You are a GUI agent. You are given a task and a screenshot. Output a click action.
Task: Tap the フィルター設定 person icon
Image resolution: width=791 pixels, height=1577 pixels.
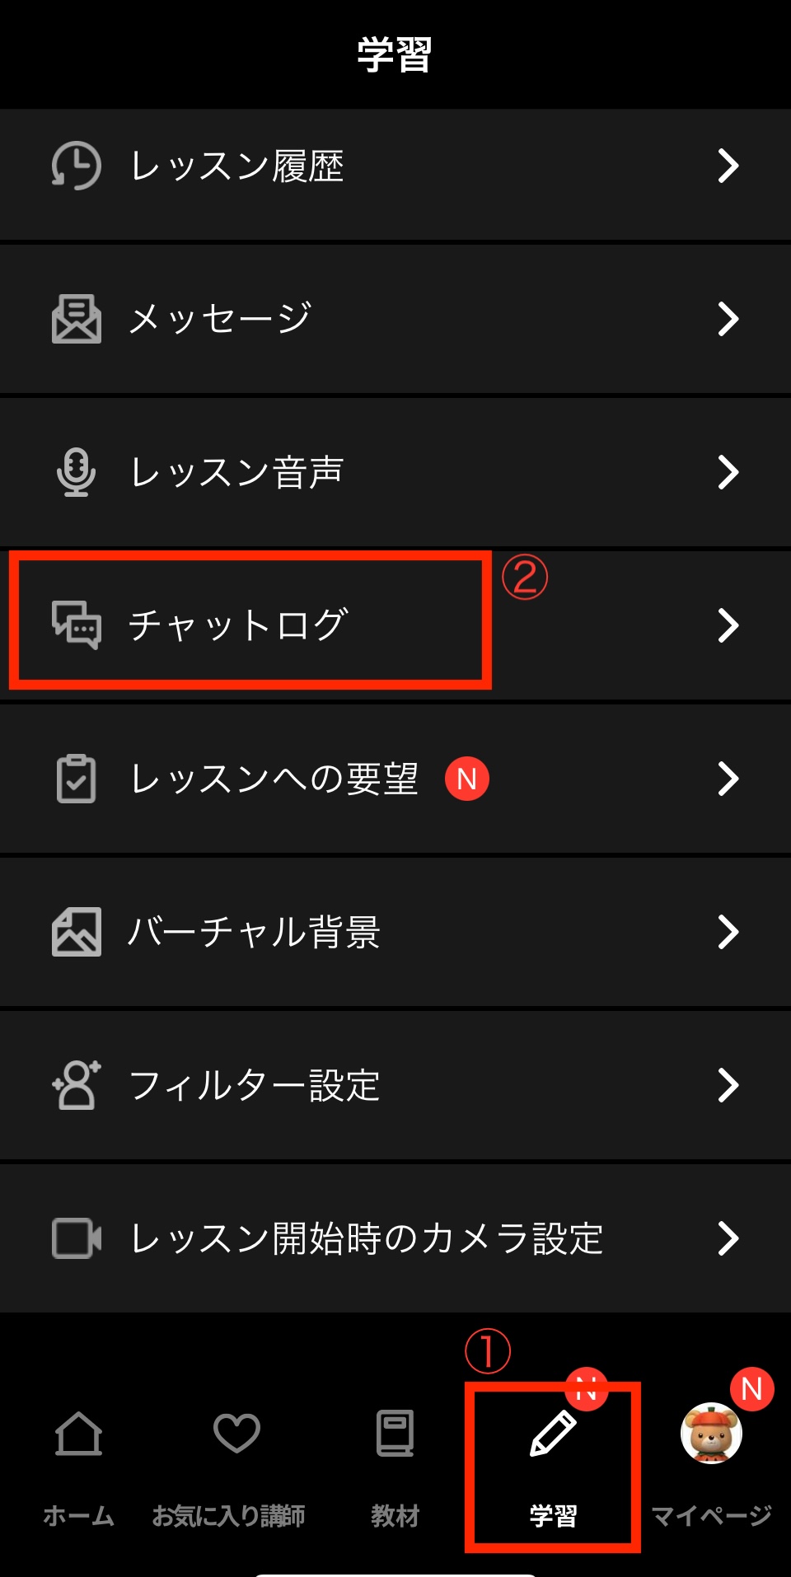(x=76, y=1085)
